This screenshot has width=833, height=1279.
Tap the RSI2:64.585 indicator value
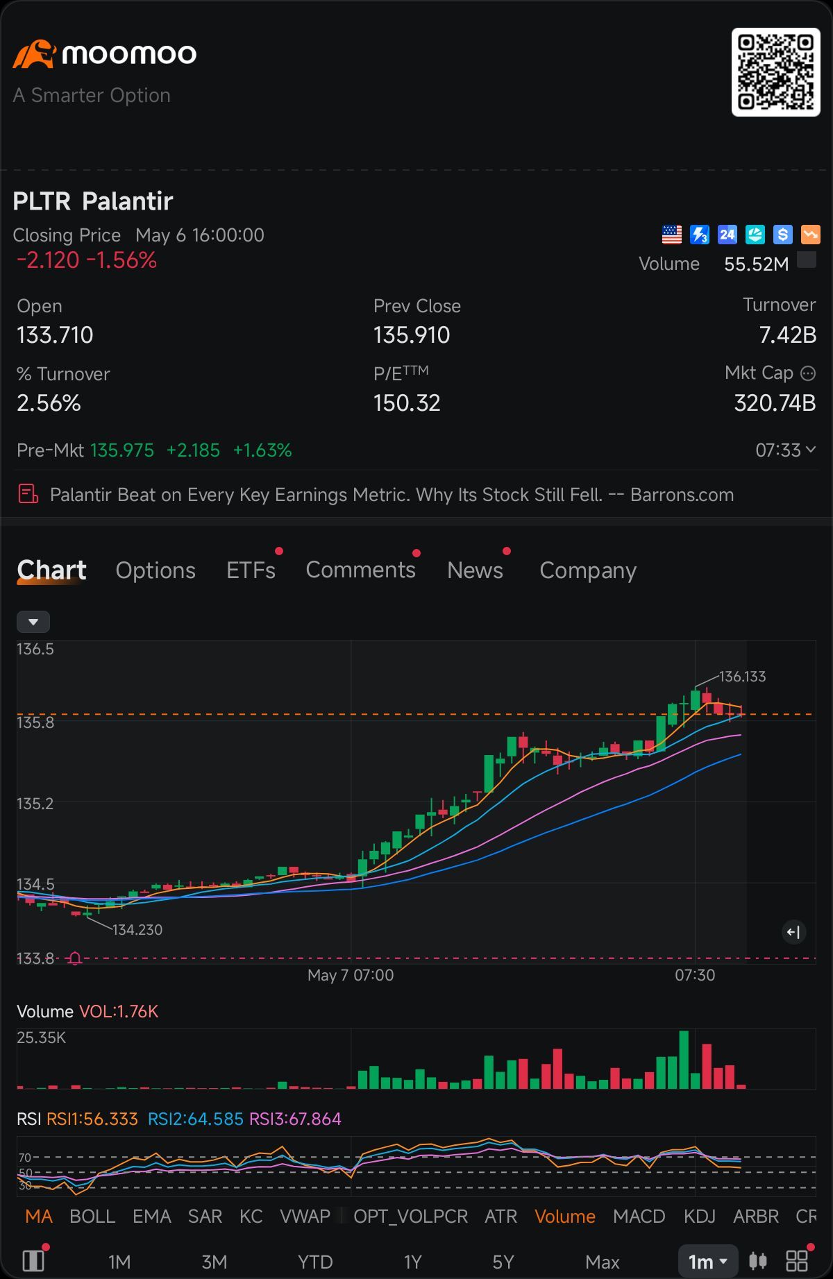point(196,1119)
